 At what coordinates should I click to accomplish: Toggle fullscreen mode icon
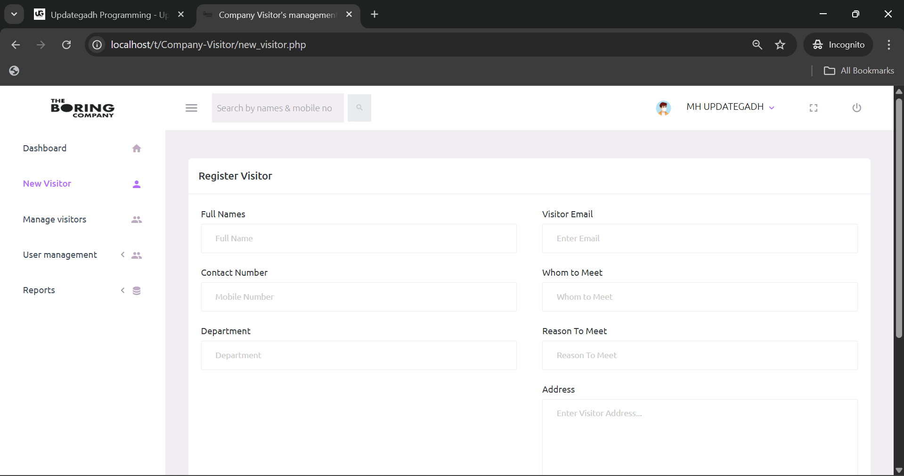click(x=813, y=108)
